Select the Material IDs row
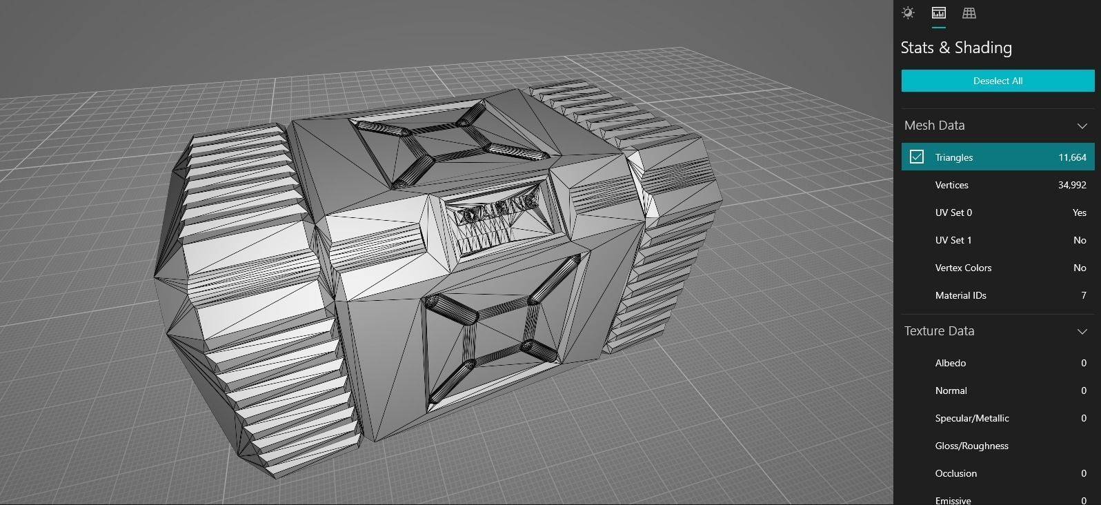The image size is (1101, 505). 998,295
